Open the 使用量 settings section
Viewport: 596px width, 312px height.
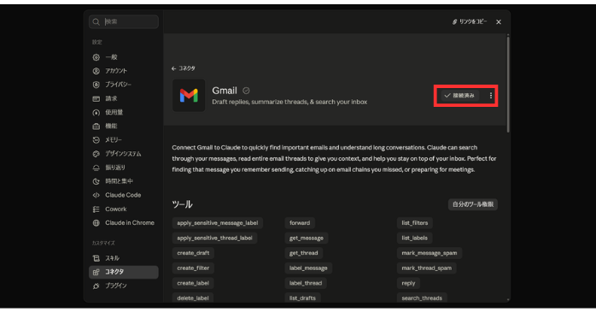pos(124,112)
